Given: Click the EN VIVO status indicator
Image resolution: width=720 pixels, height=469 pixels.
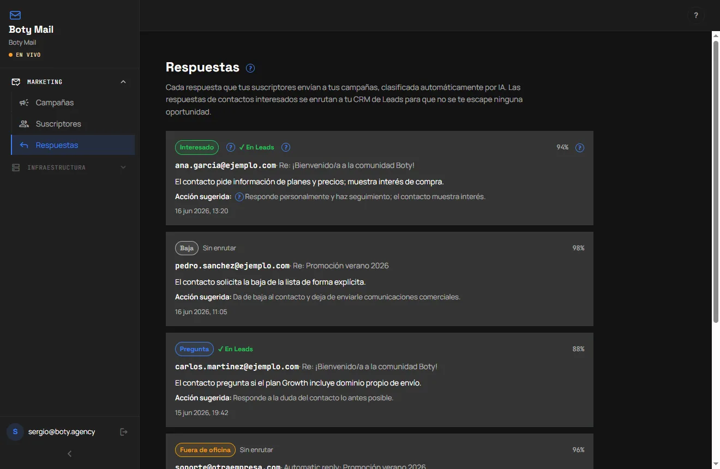Looking at the screenshot, I should 25,55.
